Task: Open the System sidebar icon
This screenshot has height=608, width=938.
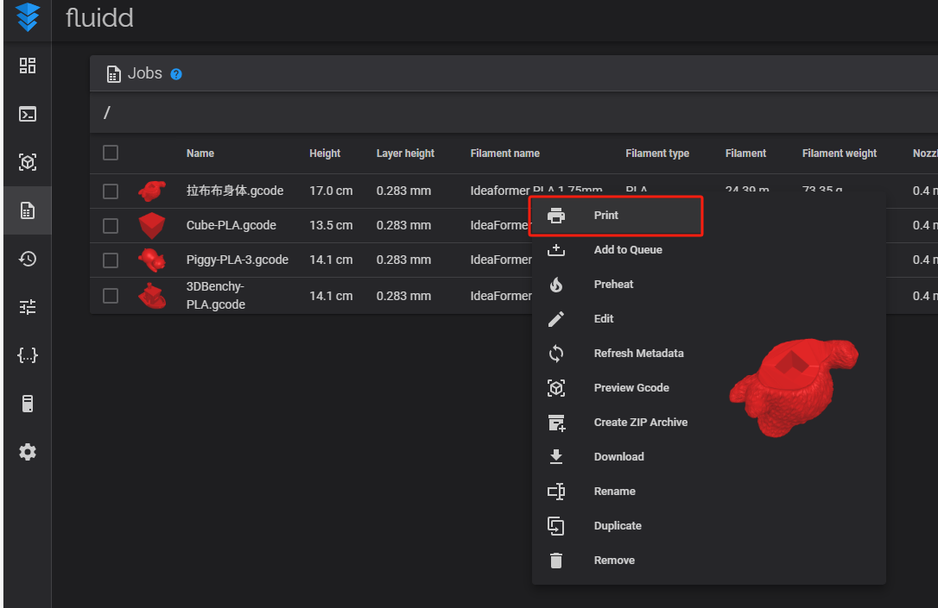Action: pyautogui.click(x=28, y=404)
